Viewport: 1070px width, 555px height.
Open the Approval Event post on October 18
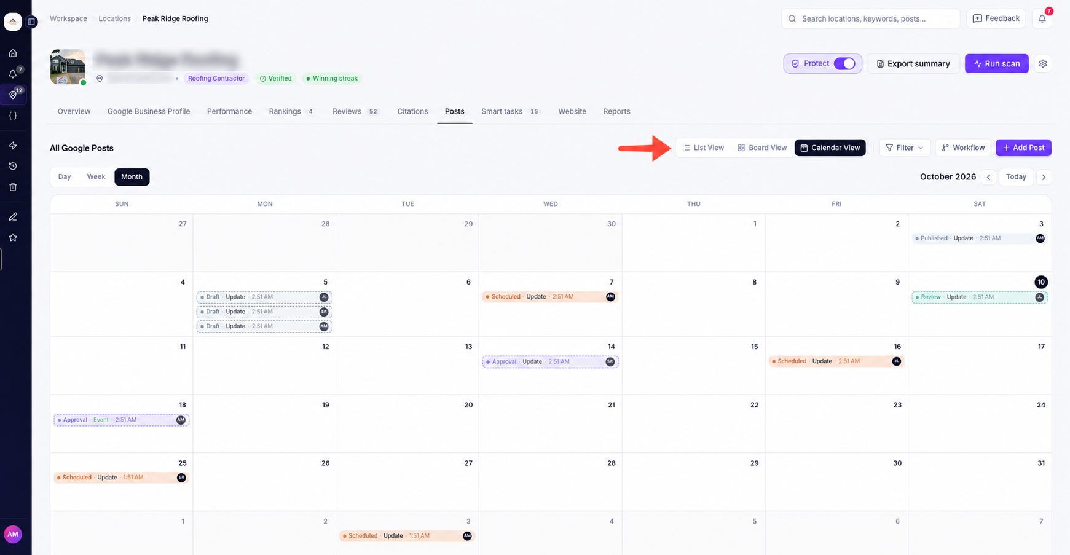pos(121,420)
